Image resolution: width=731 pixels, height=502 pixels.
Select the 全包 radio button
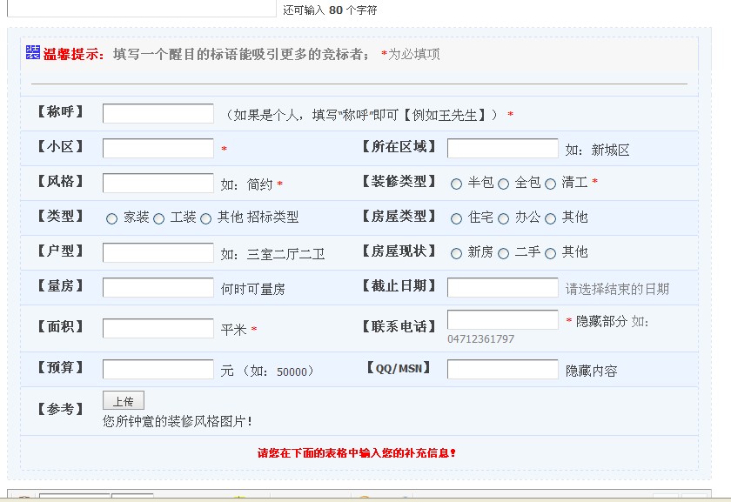click(x=503, y=184)
